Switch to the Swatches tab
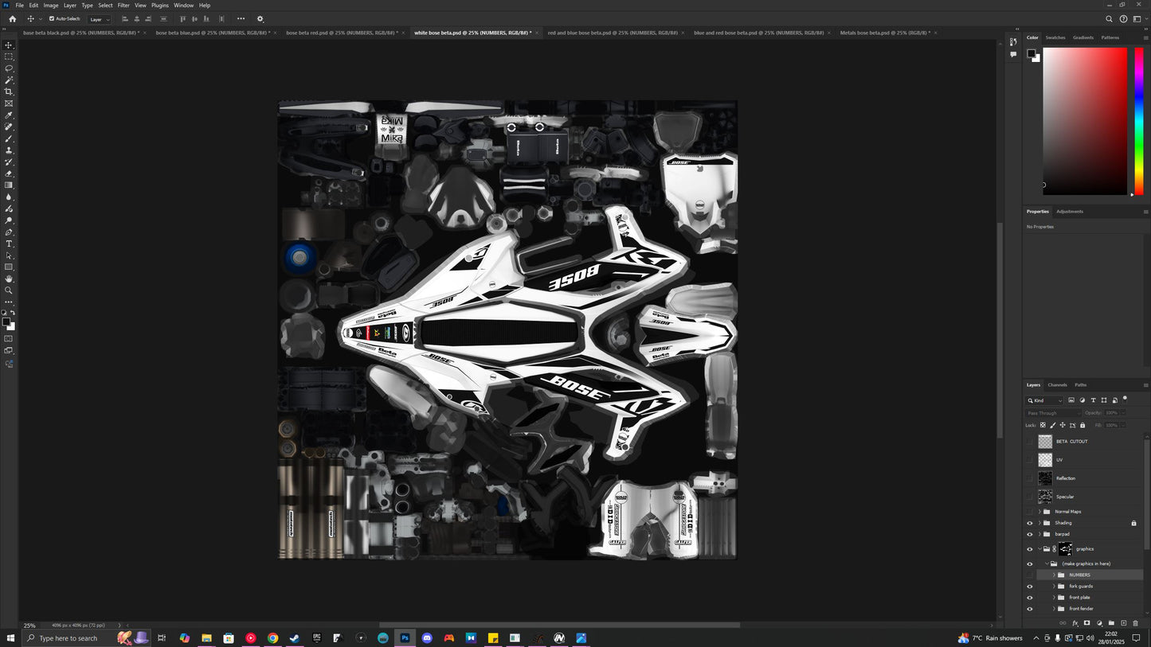Viewport: 1151px width, 647px height. (1055, 37)
